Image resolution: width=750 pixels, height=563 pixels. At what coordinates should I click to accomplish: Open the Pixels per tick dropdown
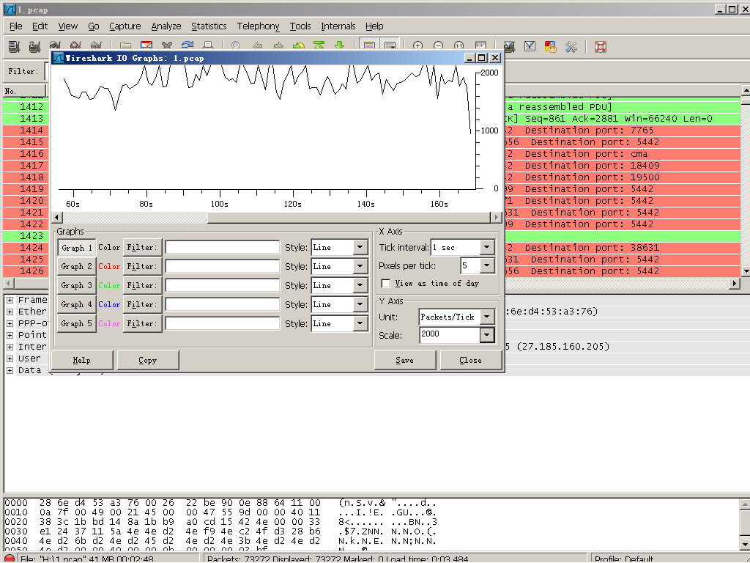(487, 265)
